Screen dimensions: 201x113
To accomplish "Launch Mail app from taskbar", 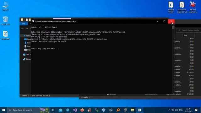I will 60,110.
